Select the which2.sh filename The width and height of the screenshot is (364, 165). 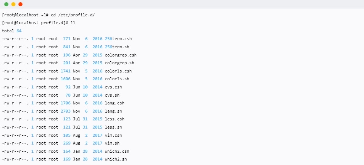116,159
